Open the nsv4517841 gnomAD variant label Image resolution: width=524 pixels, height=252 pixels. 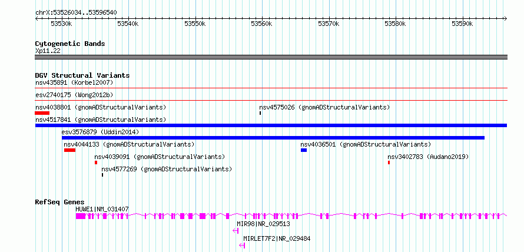[101, 120]
